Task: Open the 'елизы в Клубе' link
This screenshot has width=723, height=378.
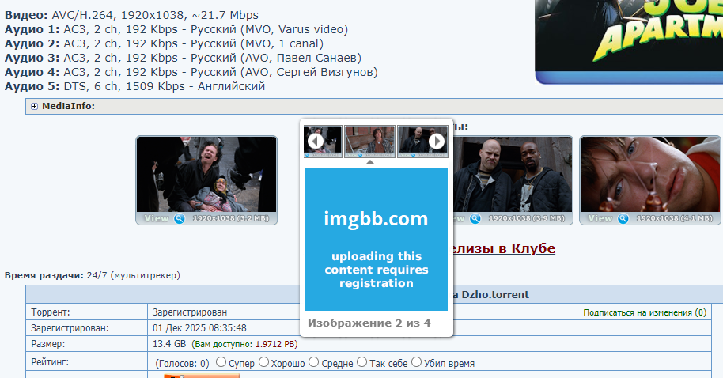Action: pos(505,248)
